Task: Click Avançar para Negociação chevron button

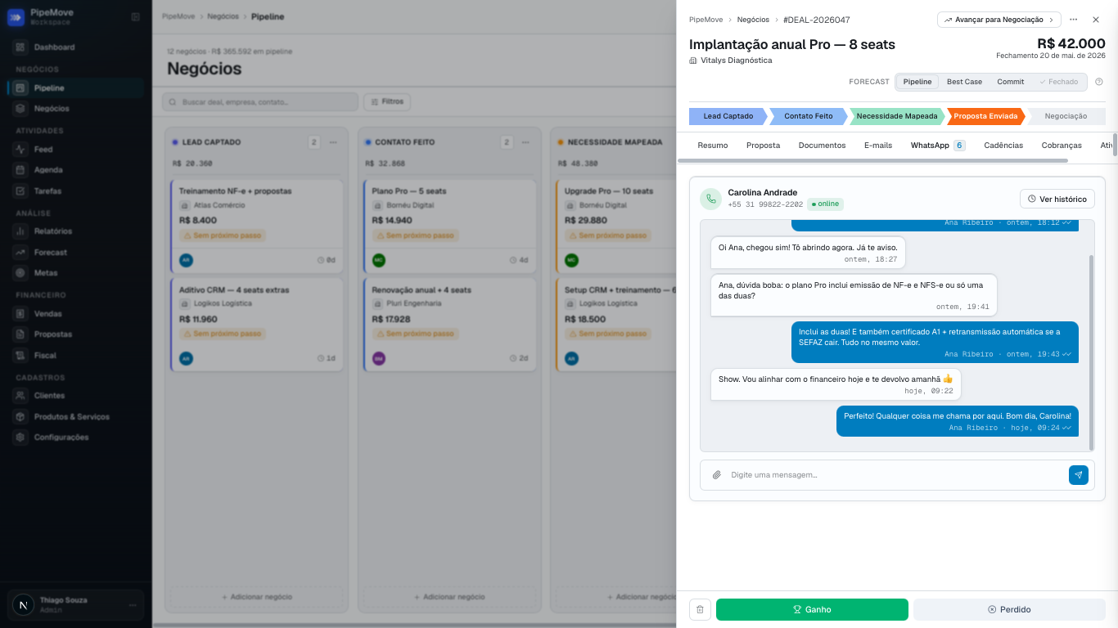Action: (x=999, y=20)
